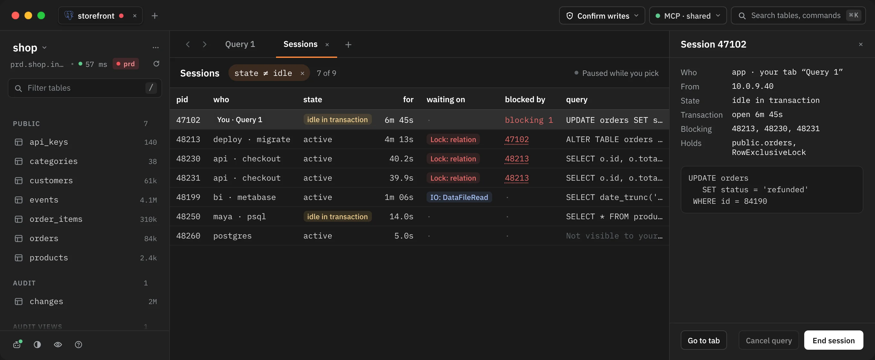Open the MCP assistant robot icon
875x360 pixels.
(x=17, y=344)
